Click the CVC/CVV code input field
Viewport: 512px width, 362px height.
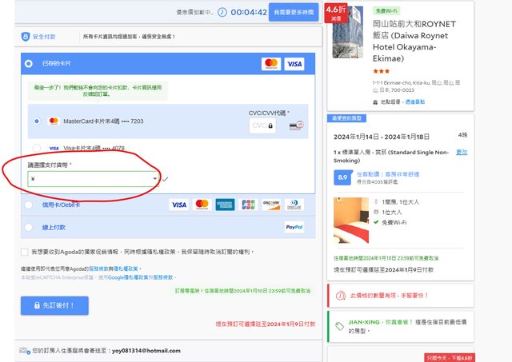(x=262, y=125)
